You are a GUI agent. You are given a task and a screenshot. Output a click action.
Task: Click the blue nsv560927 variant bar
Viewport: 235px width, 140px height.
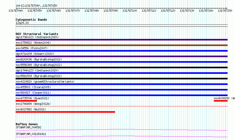click(121, 95)
